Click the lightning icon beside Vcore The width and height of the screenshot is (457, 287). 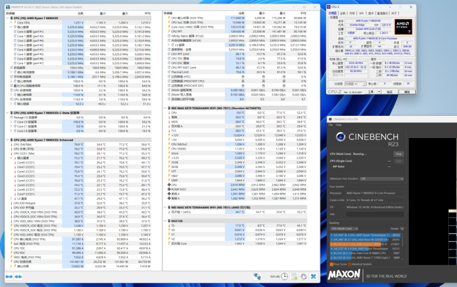(169, 154)
